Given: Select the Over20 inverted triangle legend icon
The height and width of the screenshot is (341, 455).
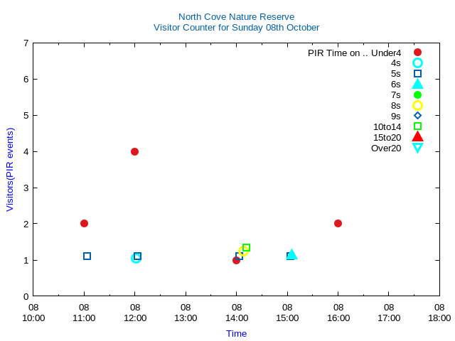Looking at the screenshot, I should (x=417, y=148).
